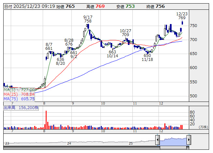Click the 8/28 676 price label

69,42
